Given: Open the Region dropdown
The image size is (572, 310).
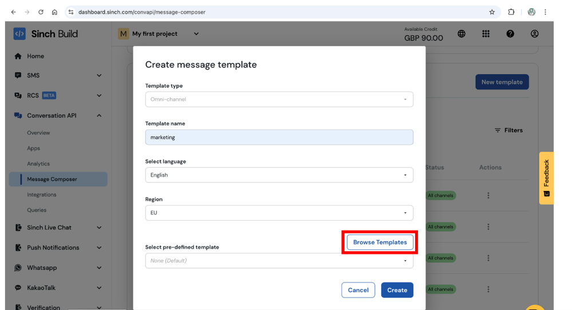Looking at the screenshot, I should click(x=279, y=213).
